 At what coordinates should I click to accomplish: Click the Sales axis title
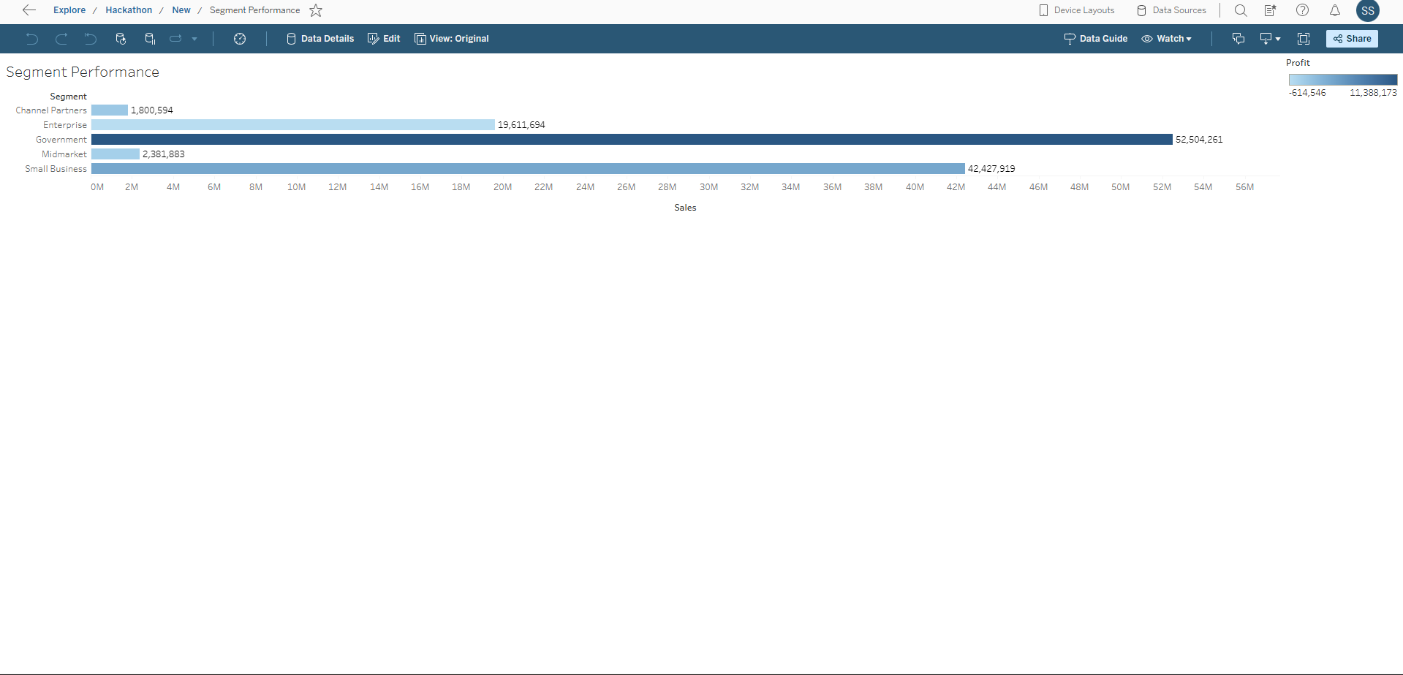click(685, 208)
